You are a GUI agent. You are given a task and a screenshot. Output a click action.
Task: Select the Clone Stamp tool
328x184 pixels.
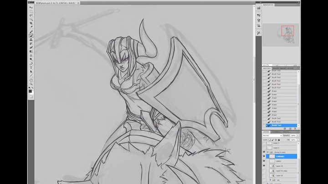pos(31,40)
